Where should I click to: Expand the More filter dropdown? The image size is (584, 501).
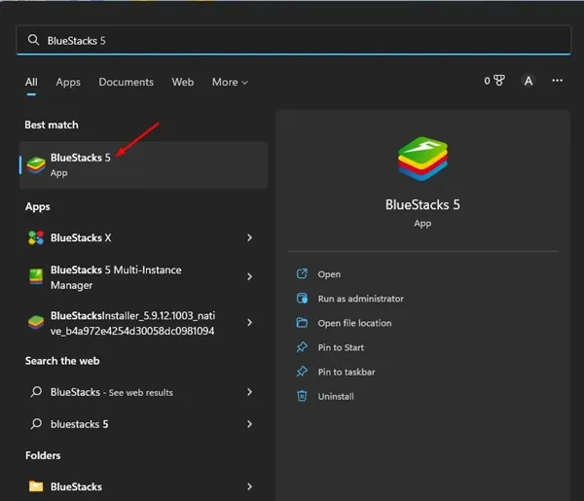[x=230, y=83]
